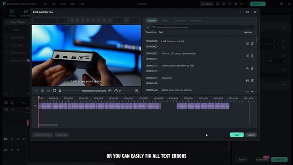Viewport: 293px width, 165px height.
Task: Click the Advanced button in properties panel
Action: [x=279, y=159]
